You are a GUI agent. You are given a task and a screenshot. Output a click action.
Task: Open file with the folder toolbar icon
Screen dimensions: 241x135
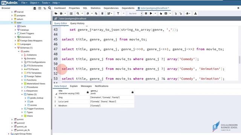(56, 13)
